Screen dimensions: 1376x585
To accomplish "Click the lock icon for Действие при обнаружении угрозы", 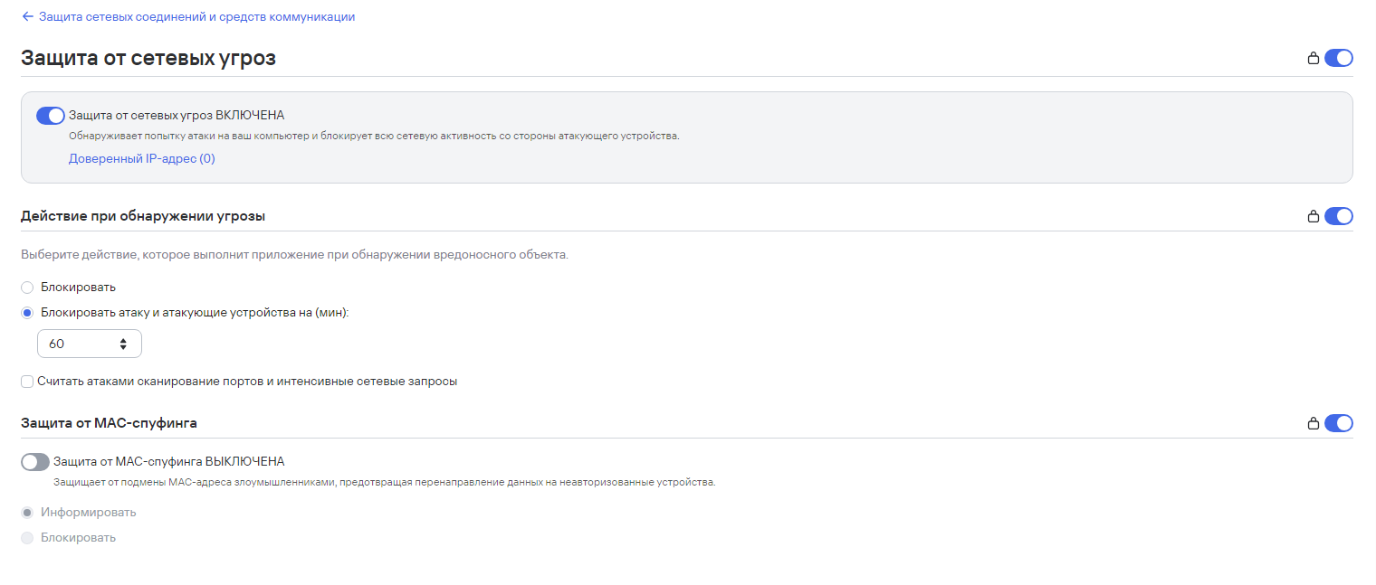I will point(1313,216).
